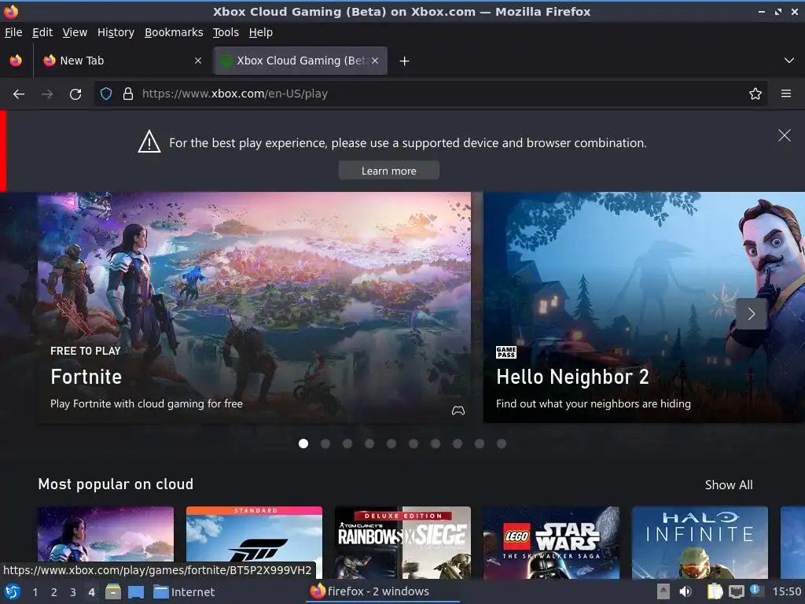Select the Xbox Cloud Gaming tab
805x604 pixels.
pos(300,61)
